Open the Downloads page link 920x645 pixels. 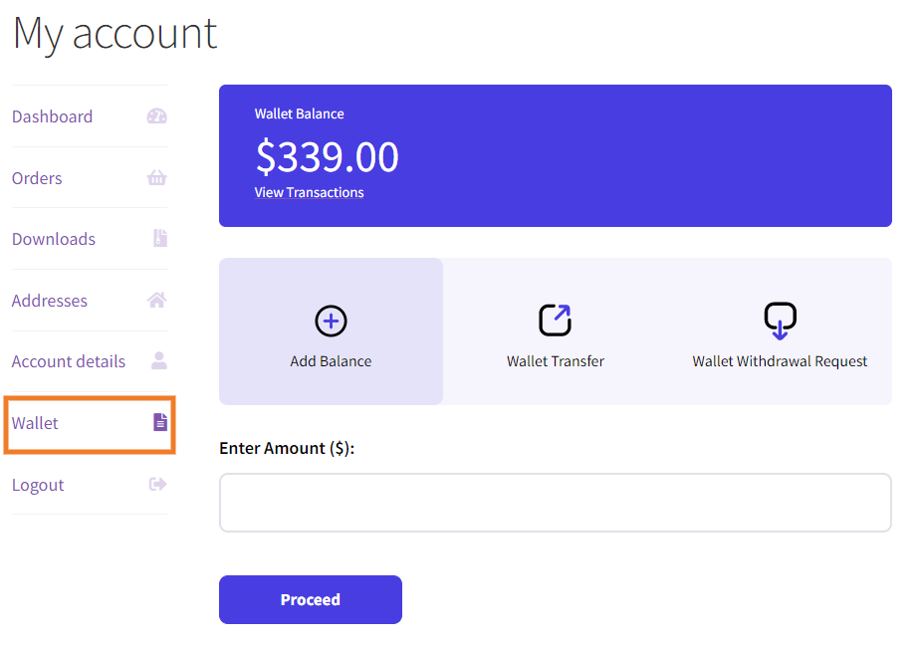tap(54, 239)
